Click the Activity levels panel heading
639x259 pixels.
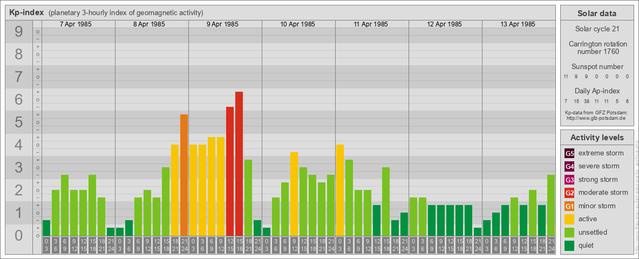(596, 138)
